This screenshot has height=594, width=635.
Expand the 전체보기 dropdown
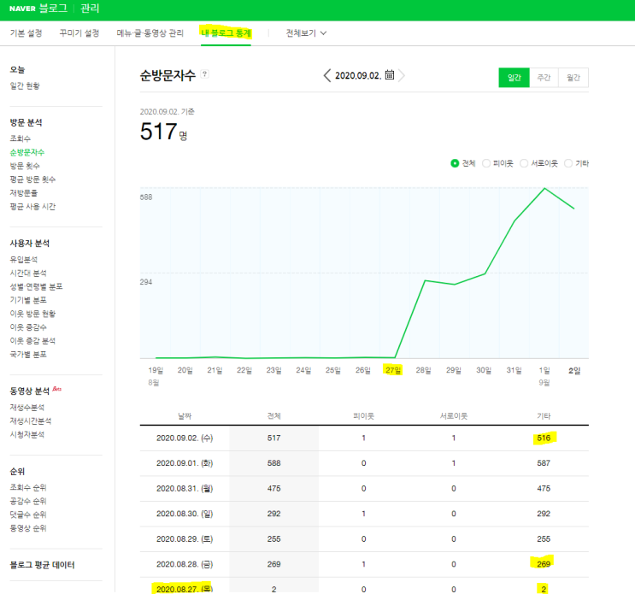coord(306,33)
